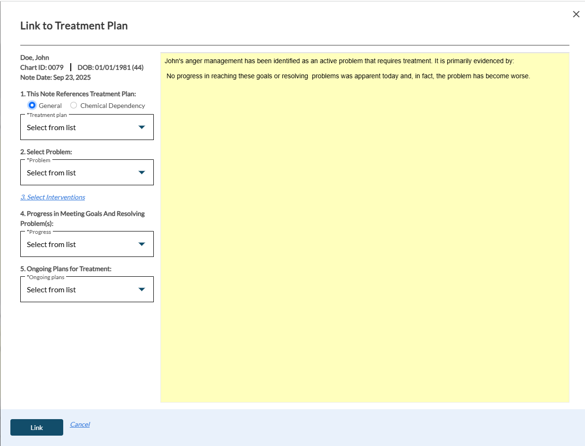
Task: Click the Cancel link
Action: click(80, 424)
